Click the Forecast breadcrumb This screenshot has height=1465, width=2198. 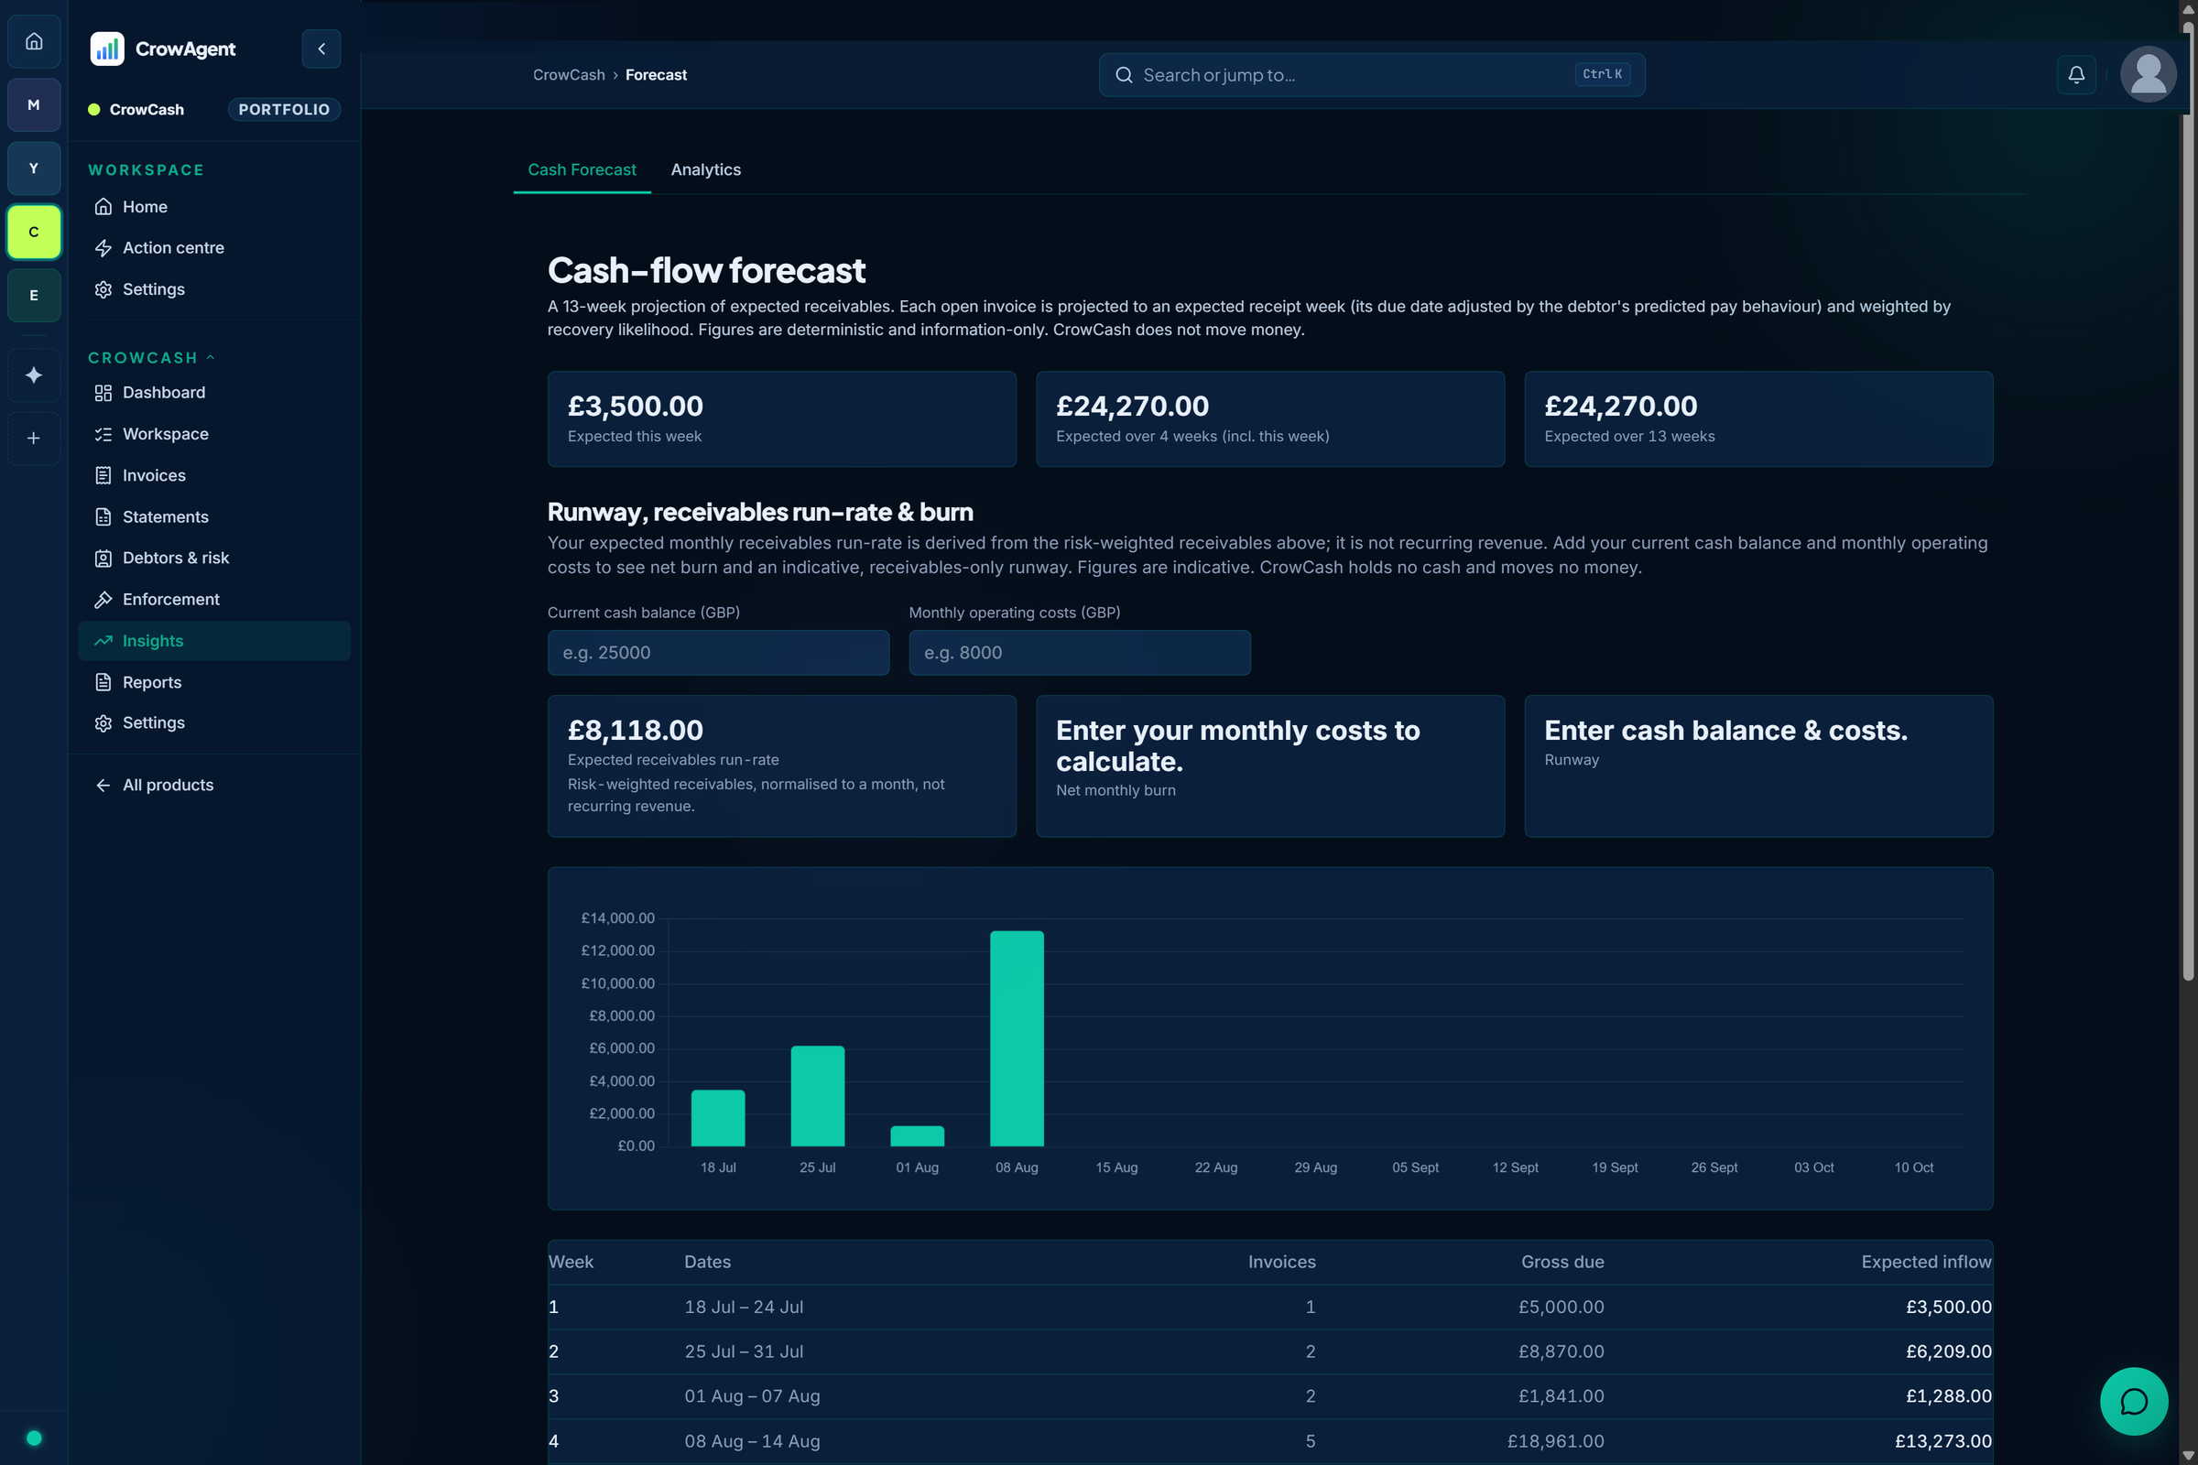pyautogui.click(x=656, y=75)
